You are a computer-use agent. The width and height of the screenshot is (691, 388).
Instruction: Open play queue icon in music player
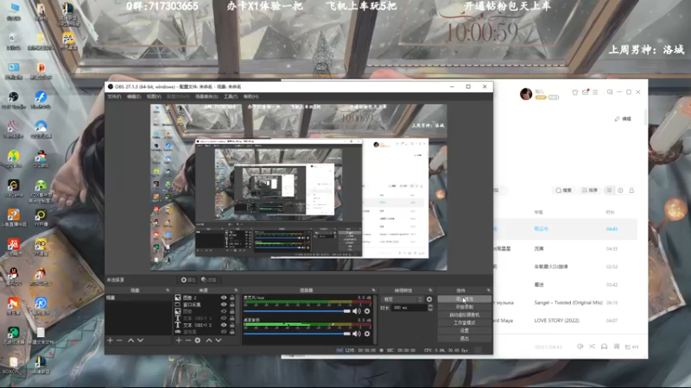[x=631, y=347]
